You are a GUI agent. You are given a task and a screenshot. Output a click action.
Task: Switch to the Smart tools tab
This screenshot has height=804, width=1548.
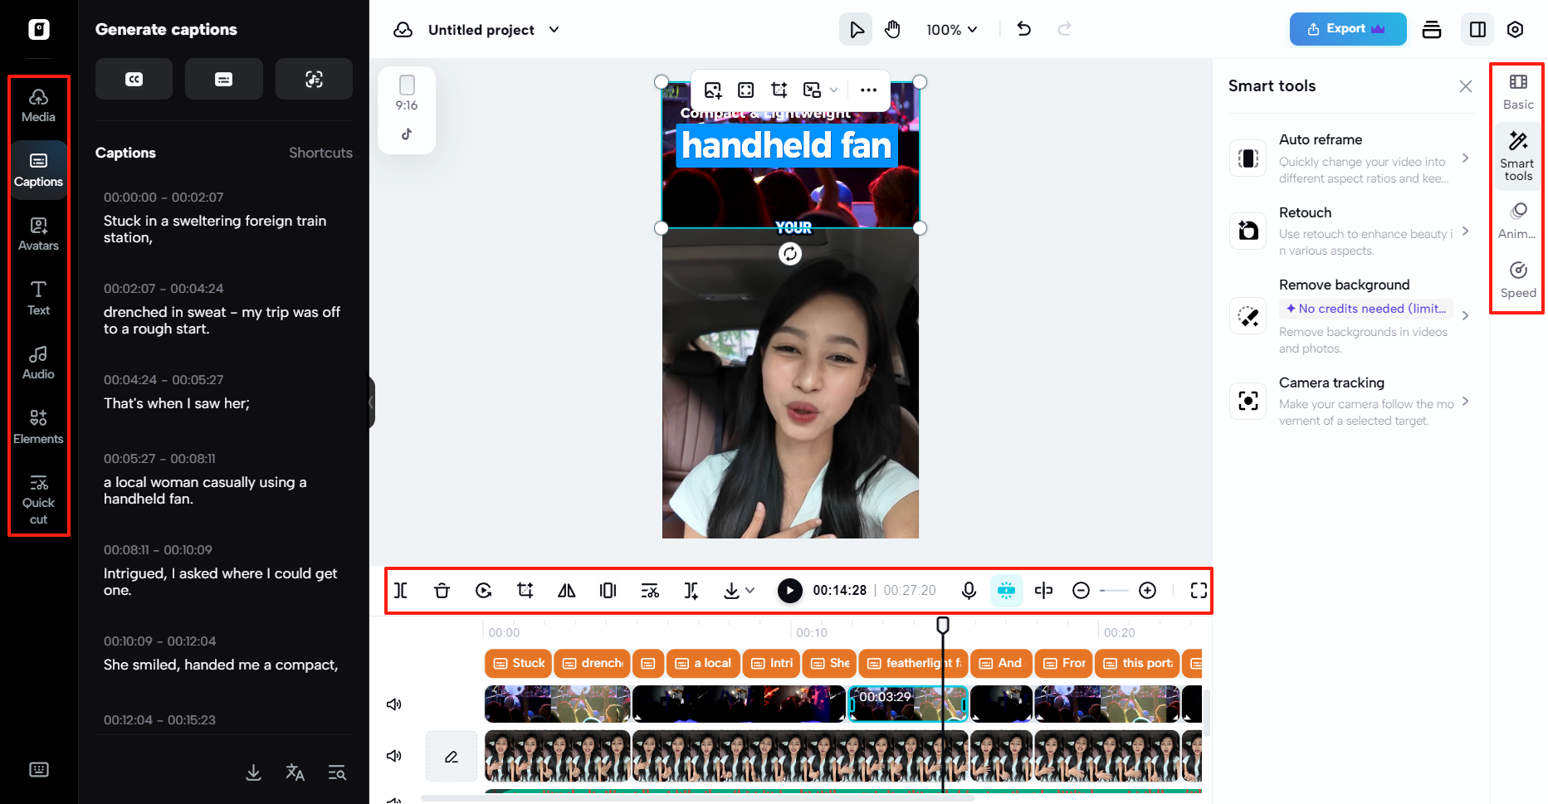point(1517,158)
